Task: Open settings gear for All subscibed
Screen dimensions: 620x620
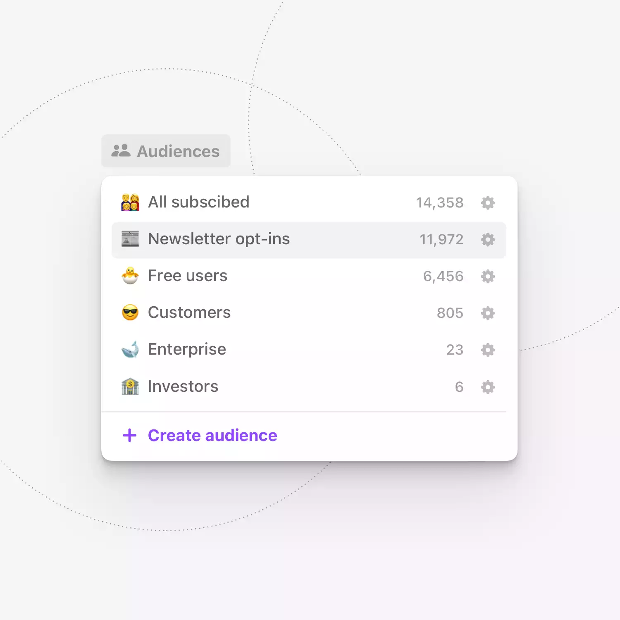Action: pos(488,203)
